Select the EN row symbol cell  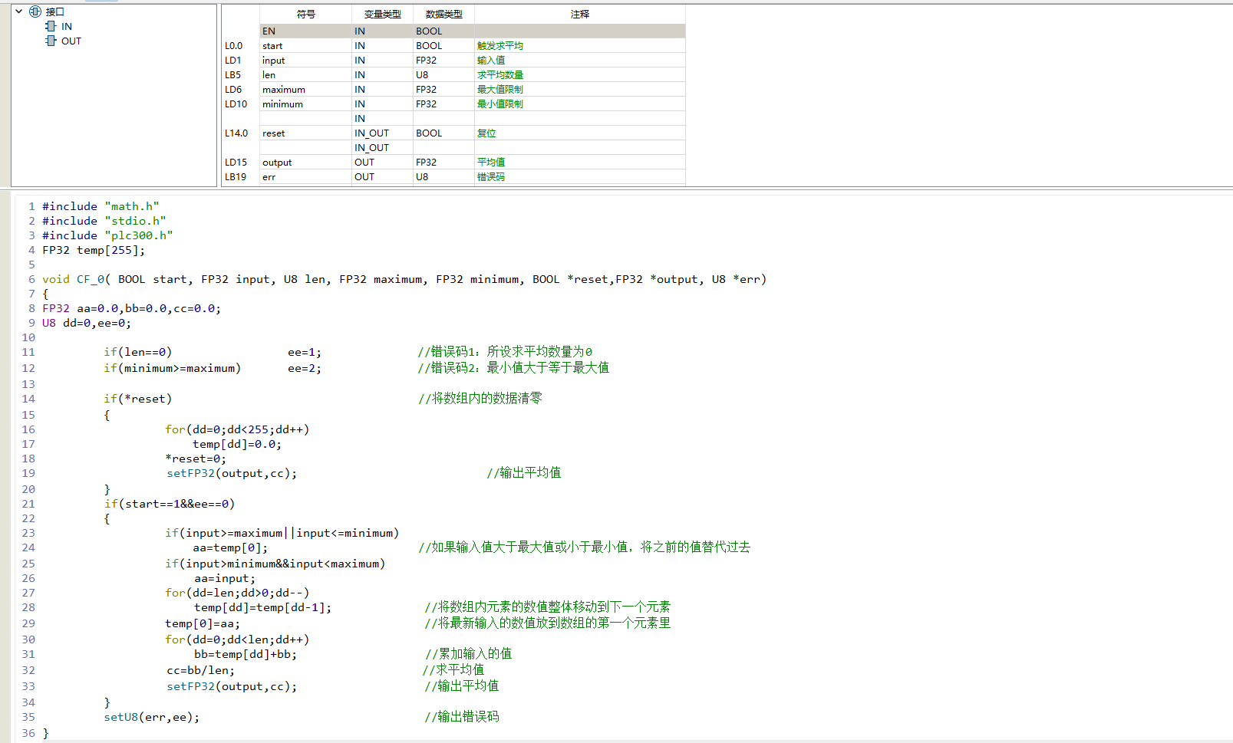(x=306, y=31)
